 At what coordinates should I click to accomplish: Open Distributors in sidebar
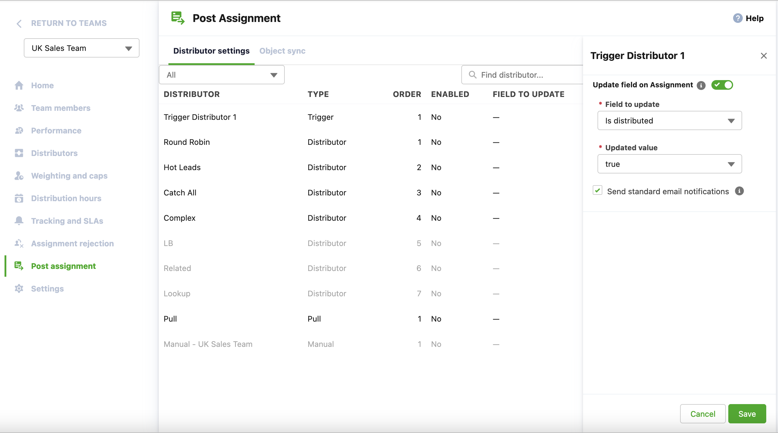tap(54, 153)
